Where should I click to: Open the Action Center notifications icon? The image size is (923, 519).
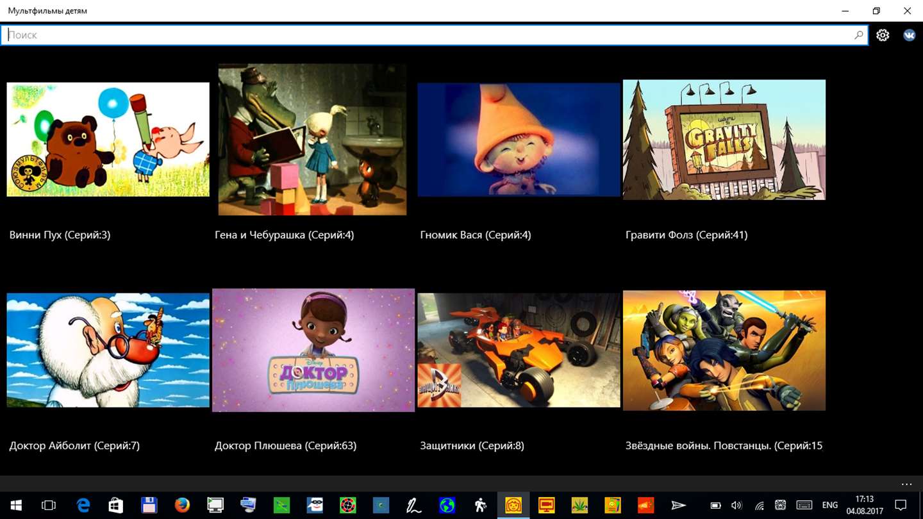(901, 506)
